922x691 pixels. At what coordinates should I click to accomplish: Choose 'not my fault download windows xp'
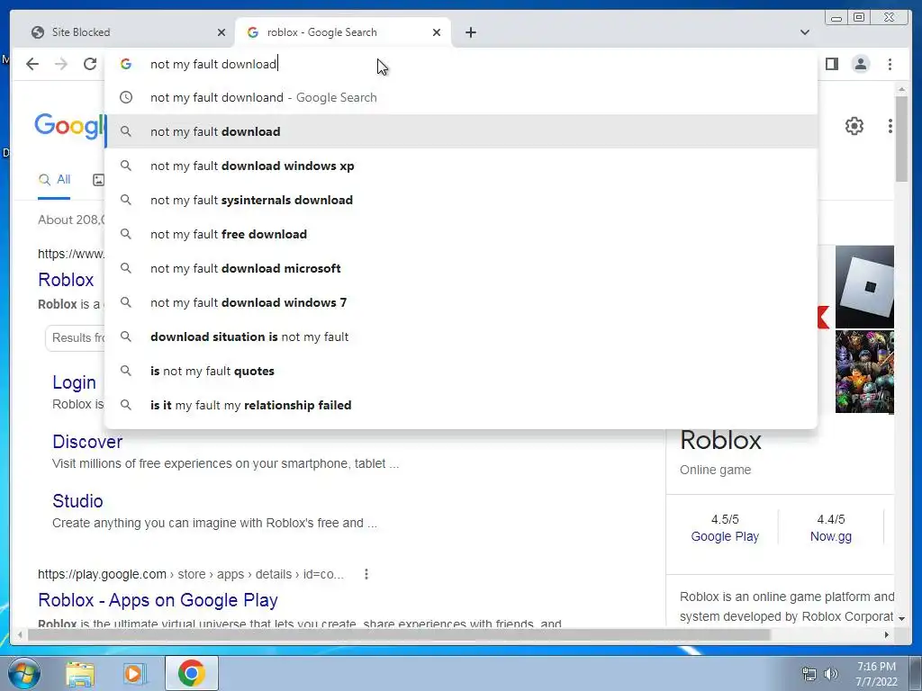click(461, 166)
